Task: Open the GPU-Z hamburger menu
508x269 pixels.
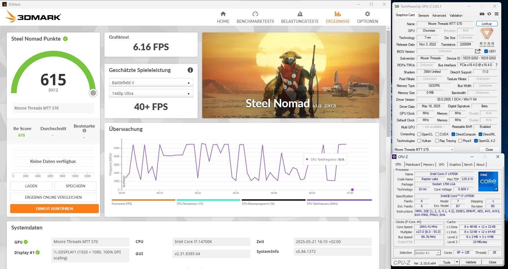Action: click(496, 14)
